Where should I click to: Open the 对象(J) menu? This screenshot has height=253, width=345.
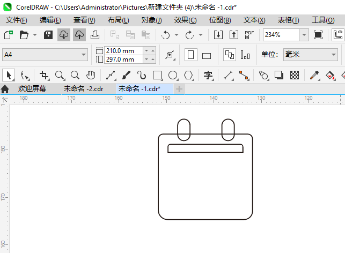(x=152, y=20)
